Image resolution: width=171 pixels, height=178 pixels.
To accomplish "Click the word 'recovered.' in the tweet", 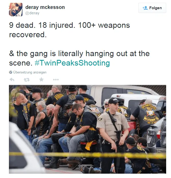I will click(28, 35).
